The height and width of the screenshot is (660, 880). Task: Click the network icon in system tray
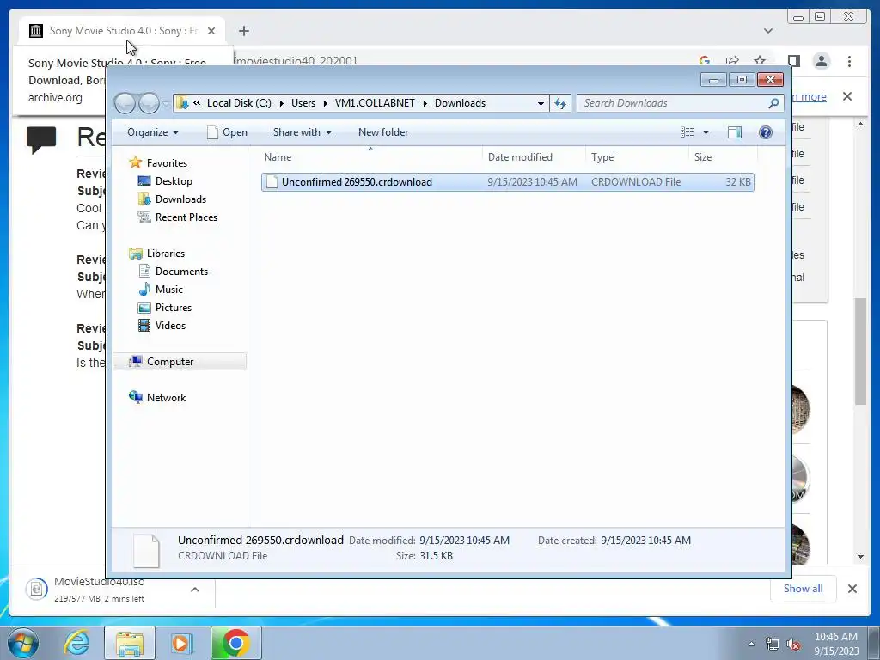tap(773, 645)
